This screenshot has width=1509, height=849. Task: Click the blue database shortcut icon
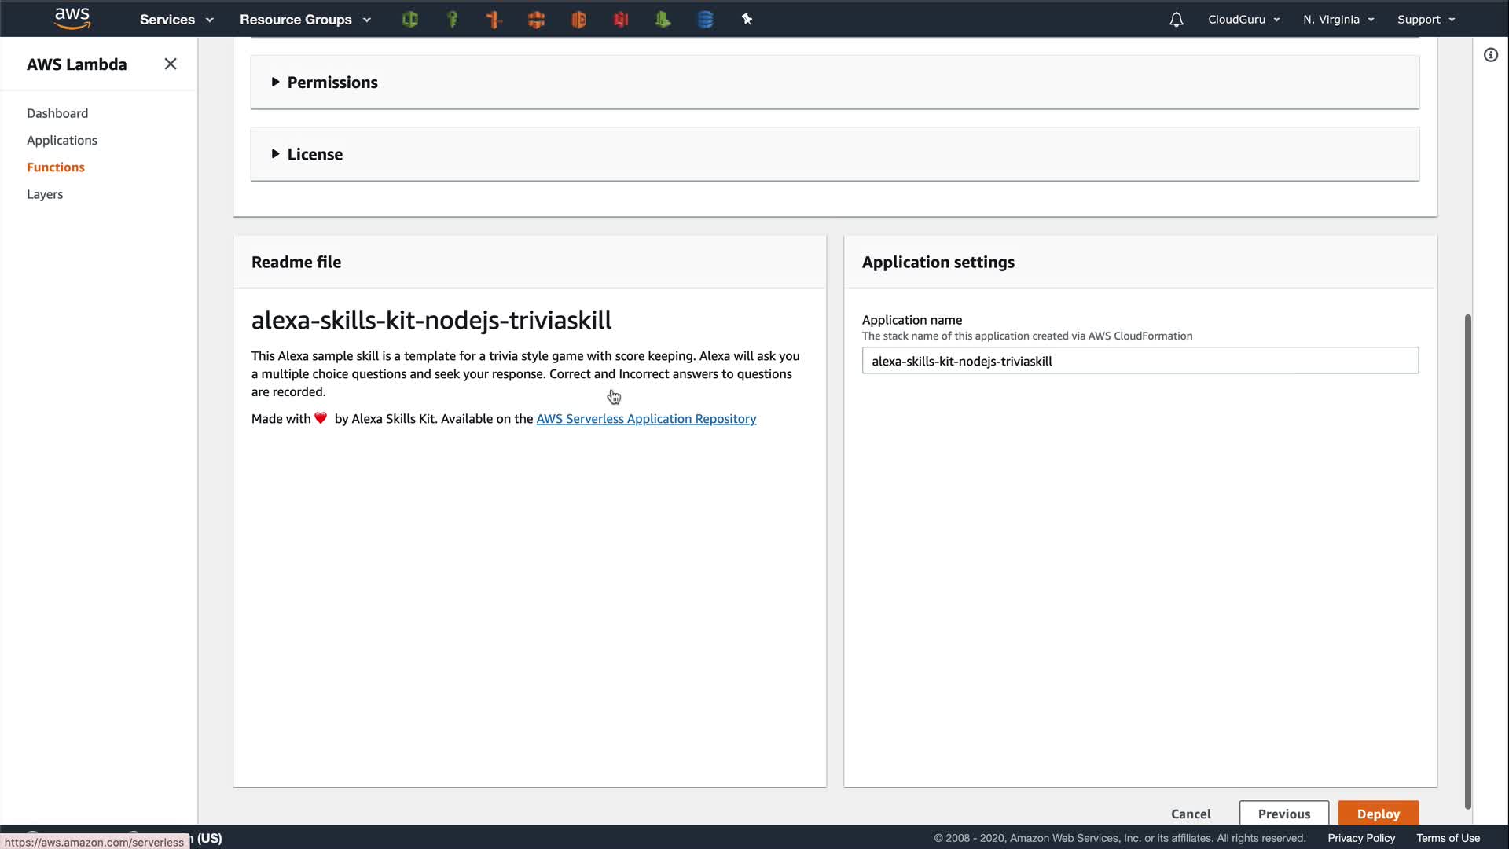coord(705,20)
